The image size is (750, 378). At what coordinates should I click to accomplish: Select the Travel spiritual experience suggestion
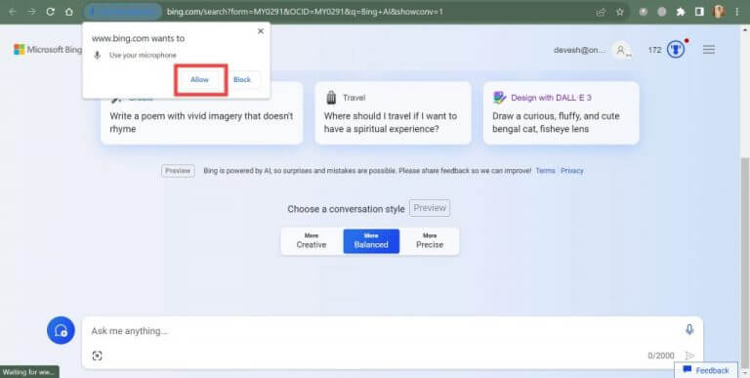pos(394,113)
